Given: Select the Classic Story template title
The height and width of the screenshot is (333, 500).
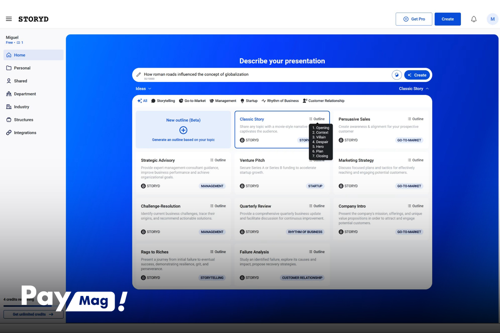Looking at the screenshot, I should 252,119.
